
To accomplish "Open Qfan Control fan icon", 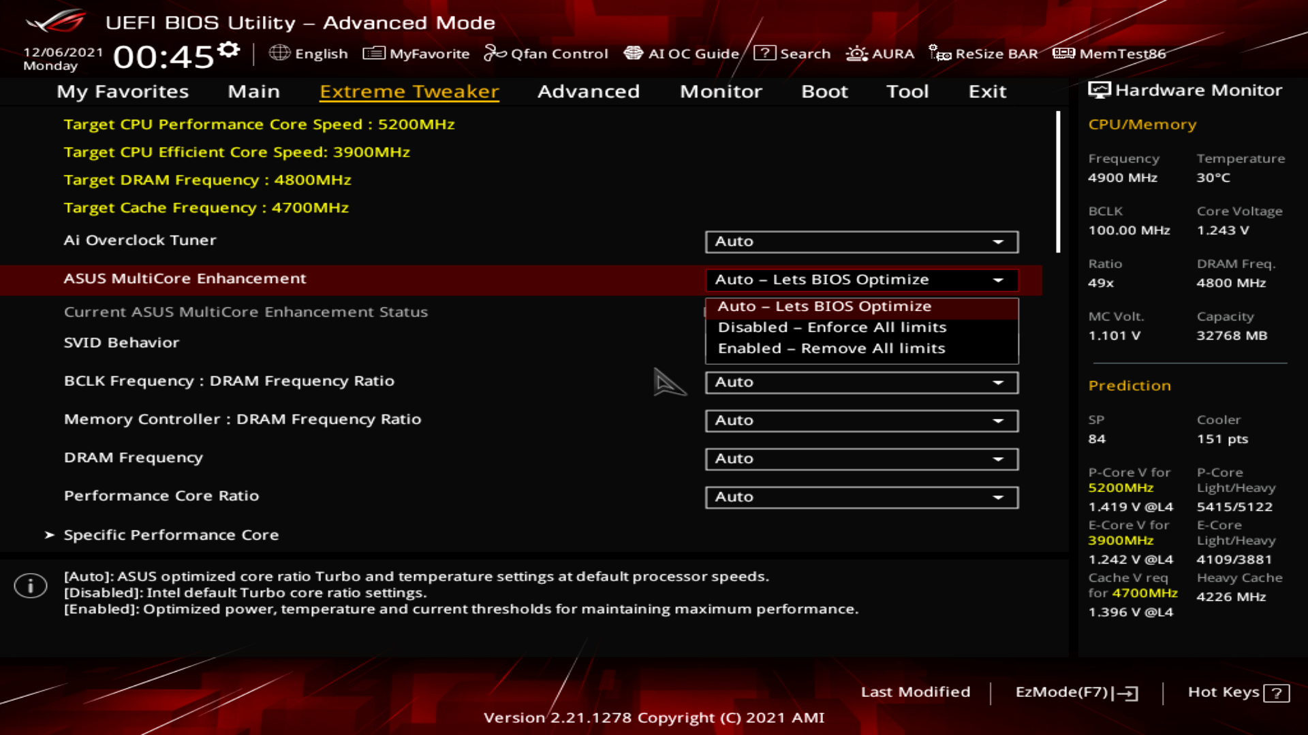I will click(x=495, y=53).
